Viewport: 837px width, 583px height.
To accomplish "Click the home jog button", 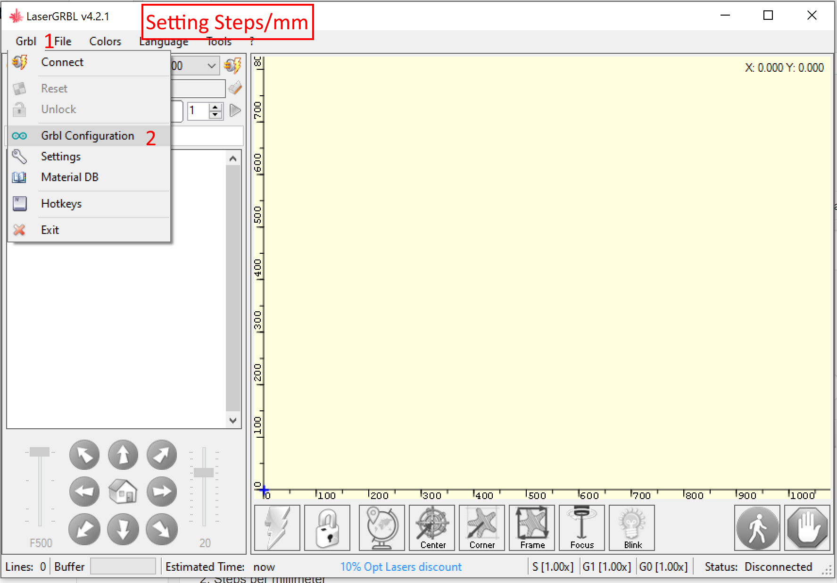I will (123, 491).
